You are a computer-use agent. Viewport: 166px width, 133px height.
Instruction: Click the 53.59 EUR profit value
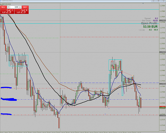pos(150,26)
